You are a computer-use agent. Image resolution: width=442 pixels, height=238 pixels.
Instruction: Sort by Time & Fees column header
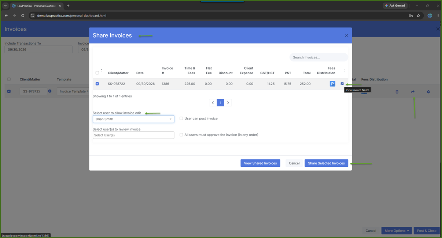(189, 71)
